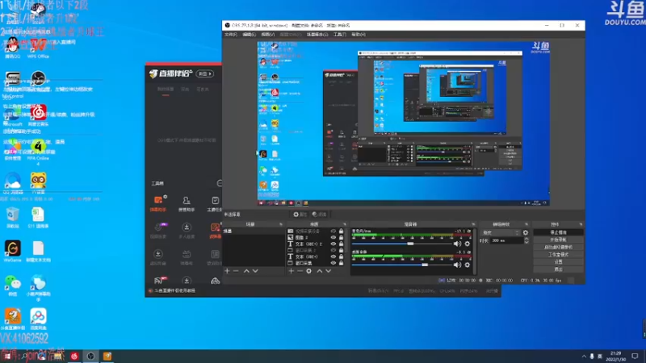Screen dimensions: 646x363
Task: Pop out the 来源 dock with its header icon
Action: point(345,224)
